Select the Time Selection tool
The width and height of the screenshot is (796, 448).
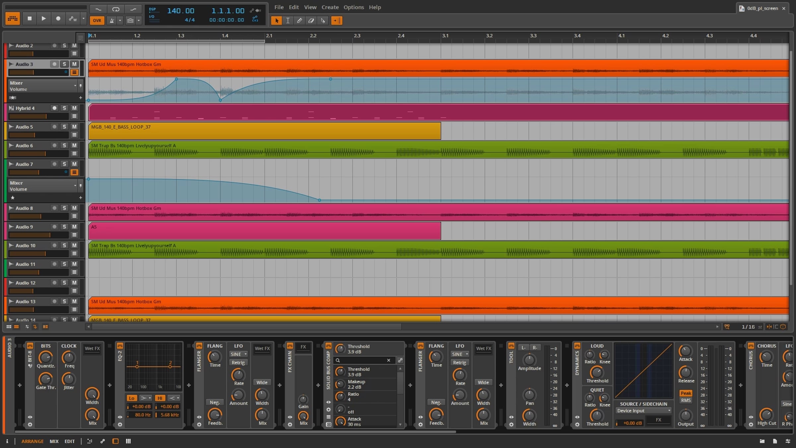coord(288,21)
